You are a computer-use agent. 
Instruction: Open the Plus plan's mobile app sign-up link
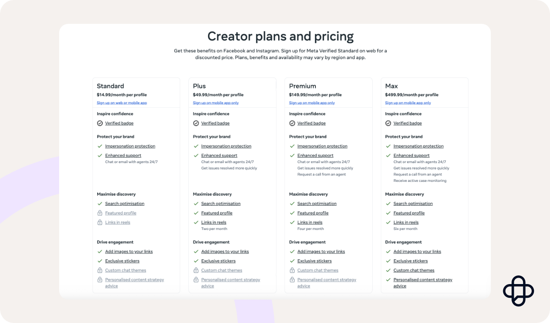[215, 103]
